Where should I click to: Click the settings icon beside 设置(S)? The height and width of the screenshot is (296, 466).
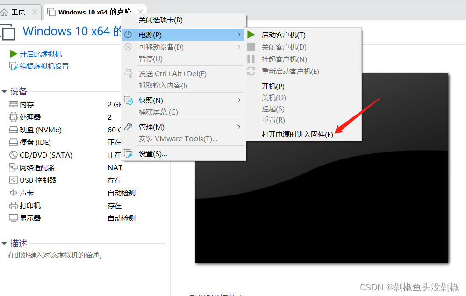(x=128, y=153)
